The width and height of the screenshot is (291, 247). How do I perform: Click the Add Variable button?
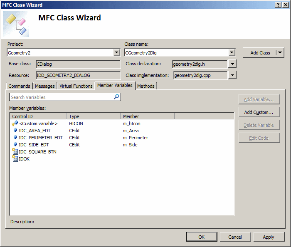(x=259, y=99)
